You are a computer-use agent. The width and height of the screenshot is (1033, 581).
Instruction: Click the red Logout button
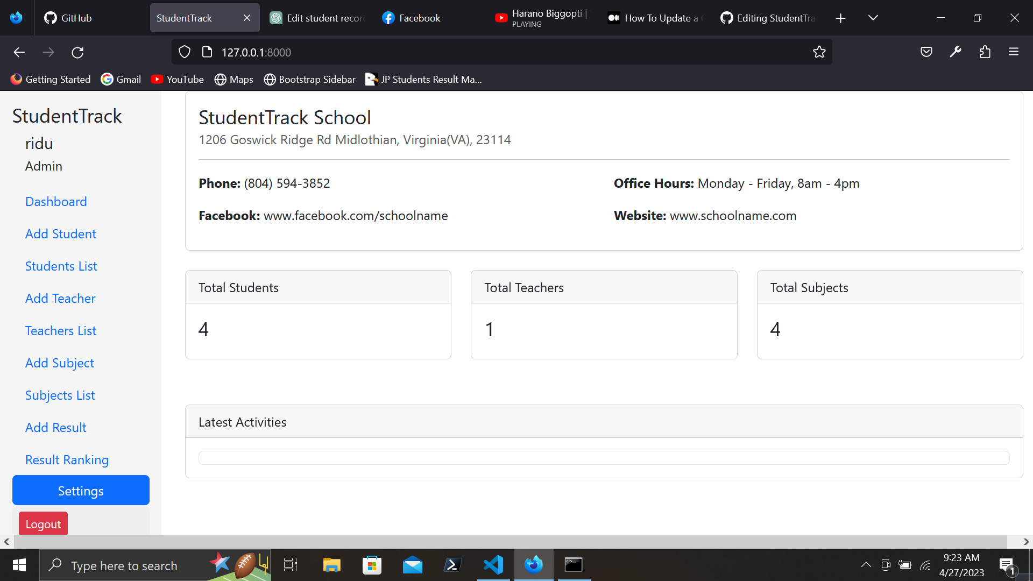pyautogui.click(x=43, y=524)
